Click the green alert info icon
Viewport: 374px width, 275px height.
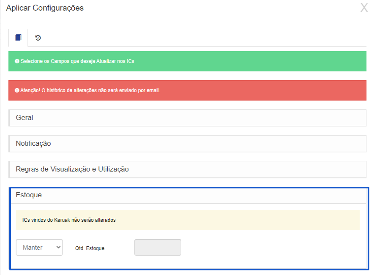[17, 61]
